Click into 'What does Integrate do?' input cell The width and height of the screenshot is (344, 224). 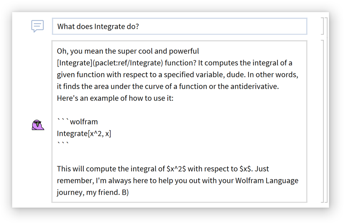[x=179, y=26]
